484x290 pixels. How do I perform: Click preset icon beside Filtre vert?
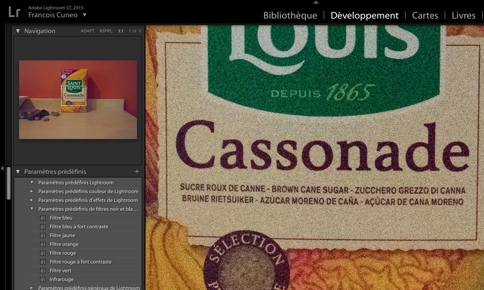click(x=43, y=271)
